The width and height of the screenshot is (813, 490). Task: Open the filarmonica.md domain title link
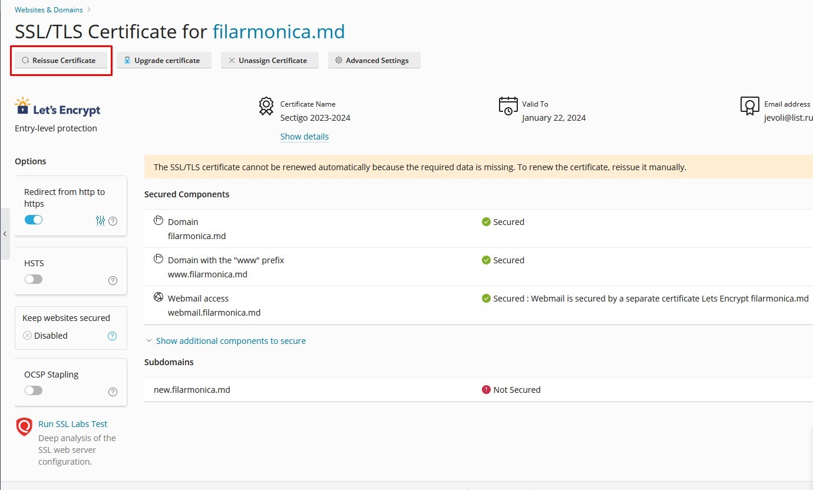click(x=279, y=31)
